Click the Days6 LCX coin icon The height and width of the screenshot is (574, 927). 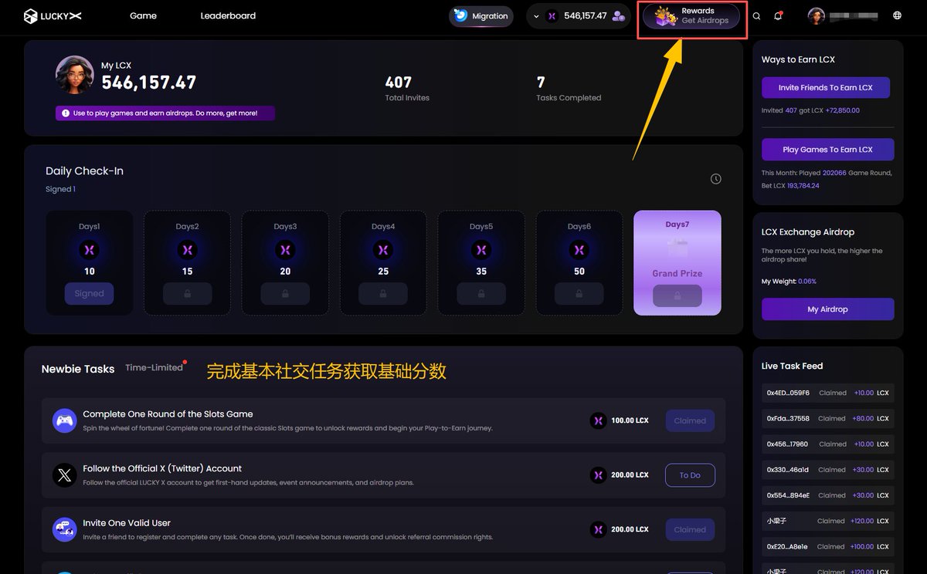click(x=579, y=250)
